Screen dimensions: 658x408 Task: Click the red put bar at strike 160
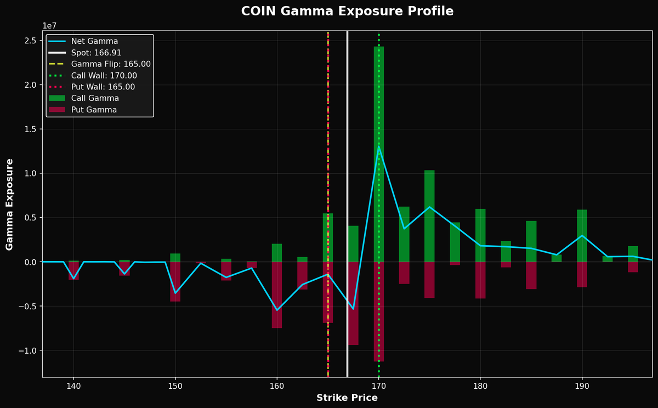coord(277,295)
